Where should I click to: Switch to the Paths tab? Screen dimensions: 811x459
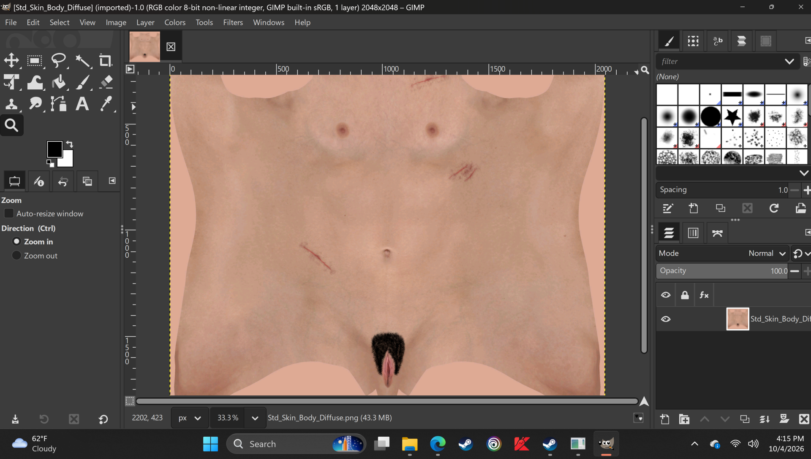[x=717, y=233]
